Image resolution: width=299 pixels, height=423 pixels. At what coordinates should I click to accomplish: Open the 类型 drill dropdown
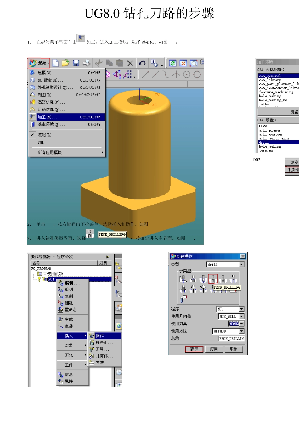coord(241,265)
